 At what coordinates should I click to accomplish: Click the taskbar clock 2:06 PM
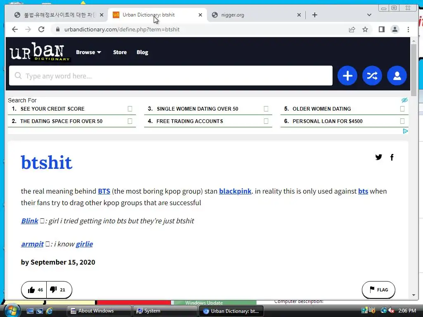(407, 310)
